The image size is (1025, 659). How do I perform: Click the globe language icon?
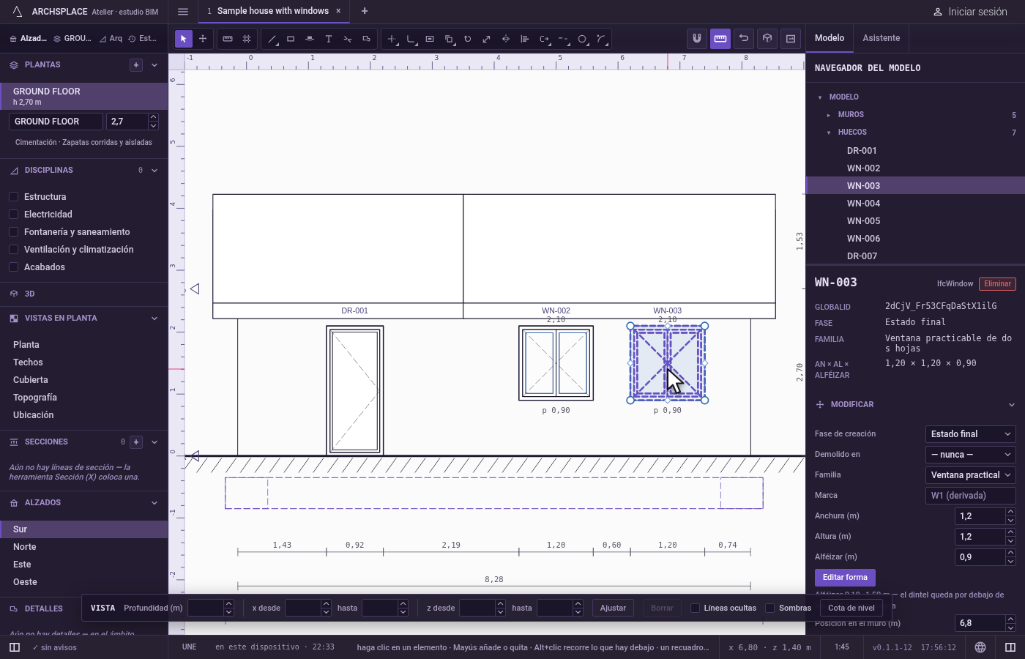point(980,647)
